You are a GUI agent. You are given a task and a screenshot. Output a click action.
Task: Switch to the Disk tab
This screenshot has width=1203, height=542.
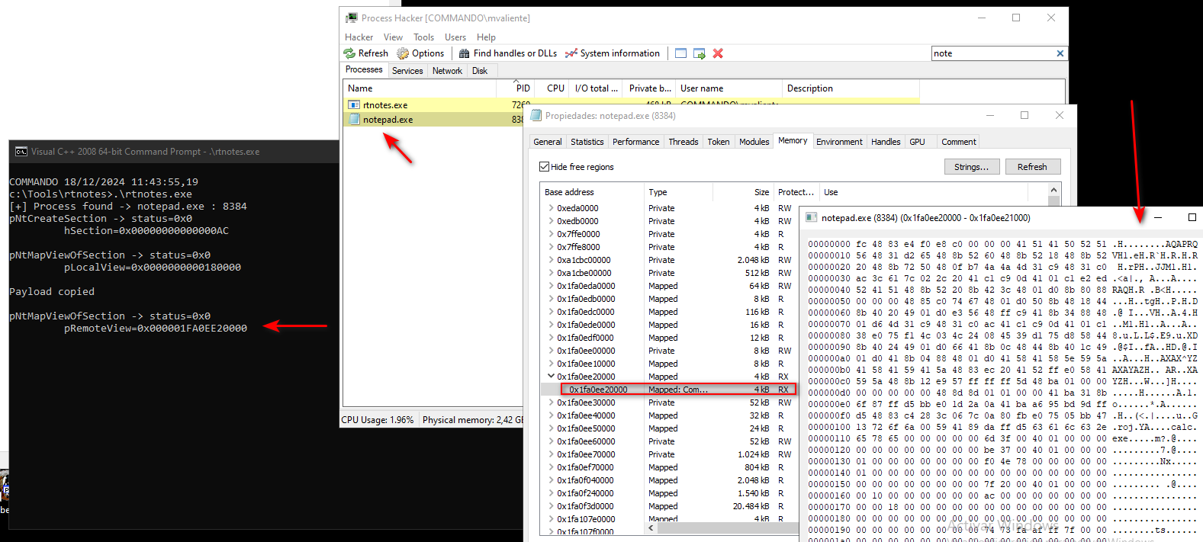480,71
